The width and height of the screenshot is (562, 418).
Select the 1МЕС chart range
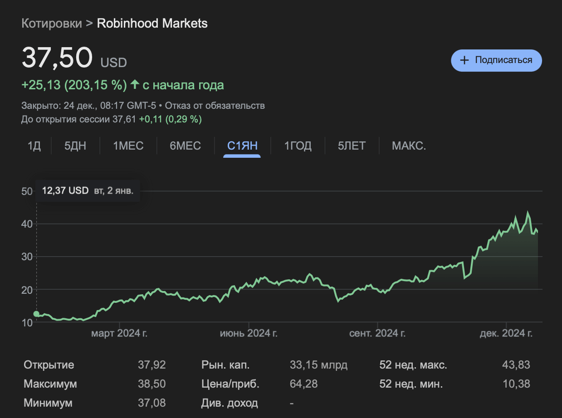click(x=128, y=146)
